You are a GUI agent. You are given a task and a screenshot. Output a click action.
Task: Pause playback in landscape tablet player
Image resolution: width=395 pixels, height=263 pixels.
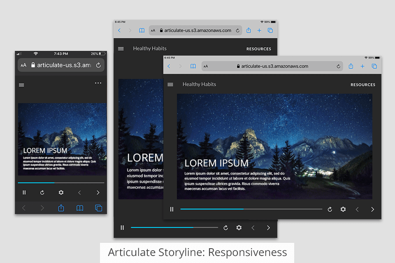coord(172,209)
